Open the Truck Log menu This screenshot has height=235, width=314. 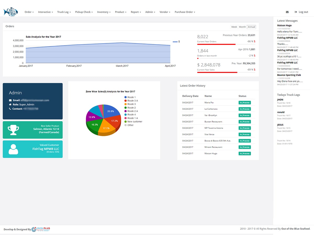pos(64,12)
